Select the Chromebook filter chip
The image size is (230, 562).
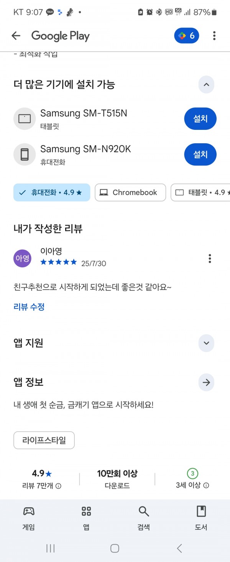pyautogui.click(x=130, y=192)
